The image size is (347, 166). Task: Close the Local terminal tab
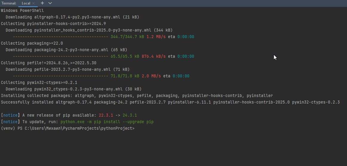[x=33, y=3]
